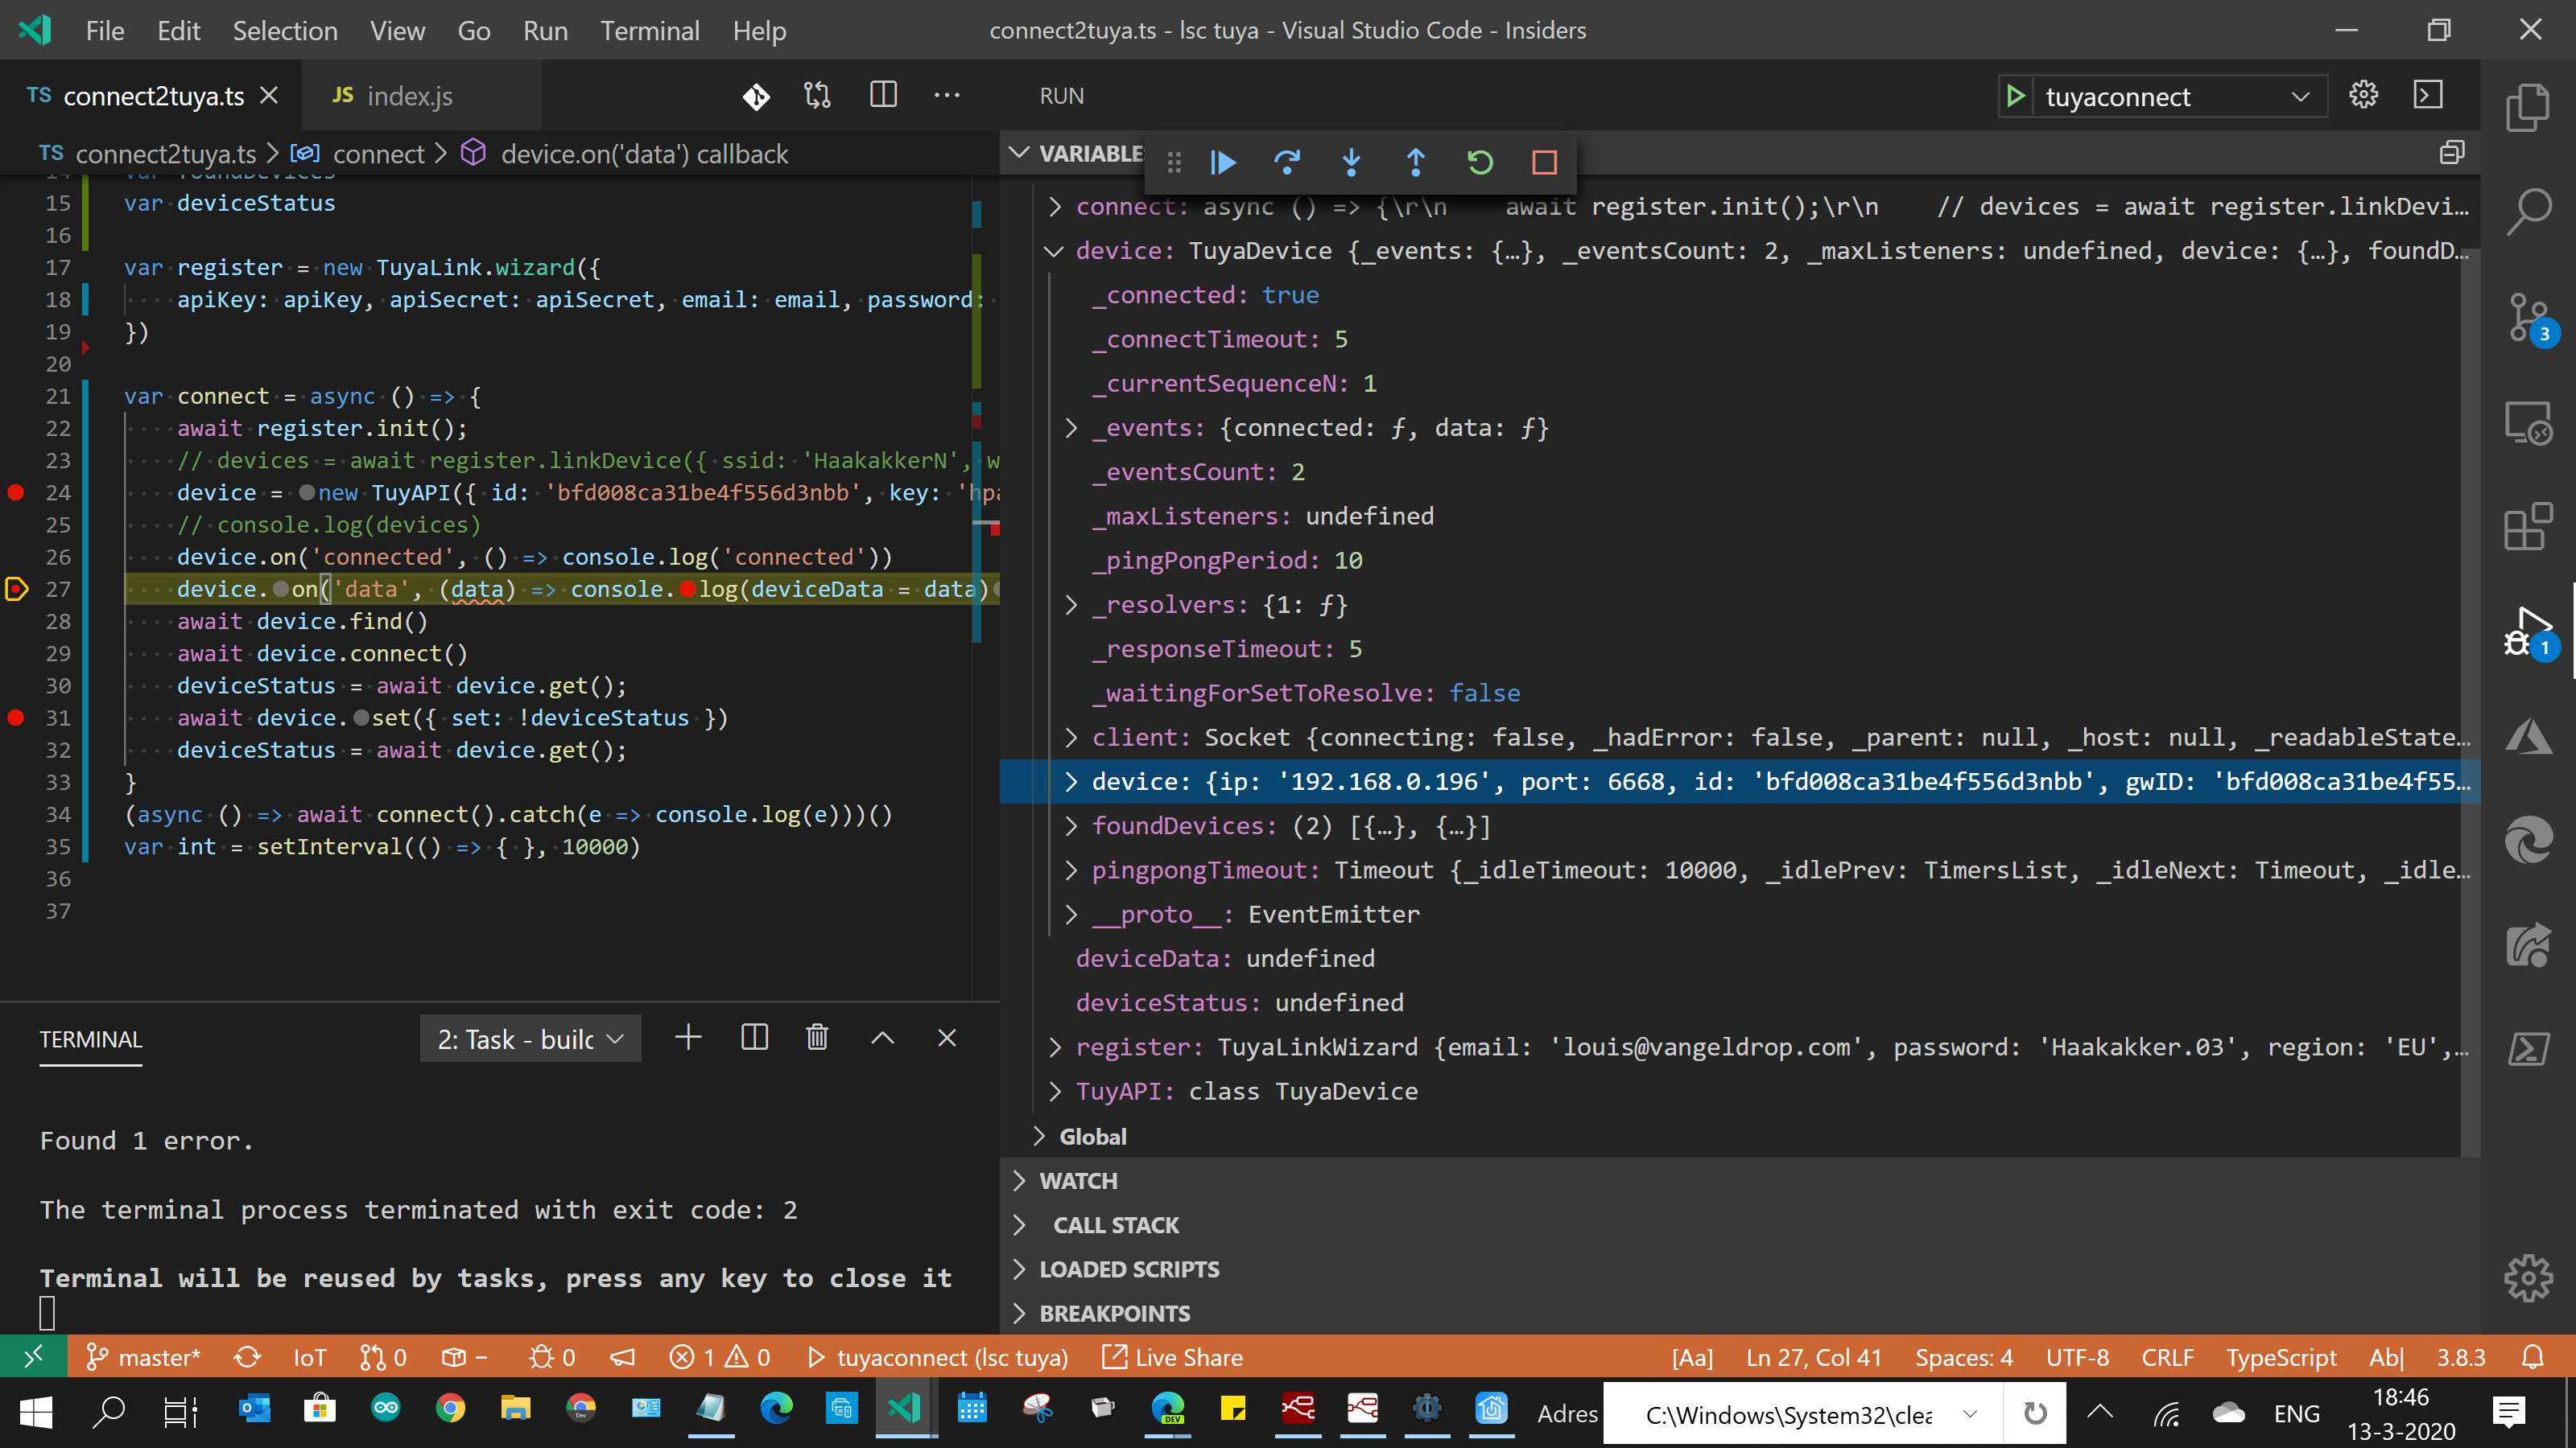Start a Live Share session
This screenshot has height=1448, width=2576.
coord(1172,1357)
